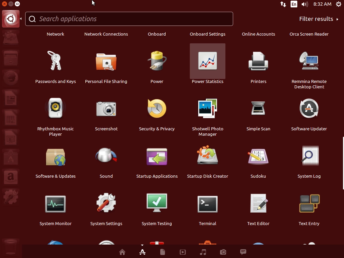Open Onboard Settings label

[x=208, y=34]
